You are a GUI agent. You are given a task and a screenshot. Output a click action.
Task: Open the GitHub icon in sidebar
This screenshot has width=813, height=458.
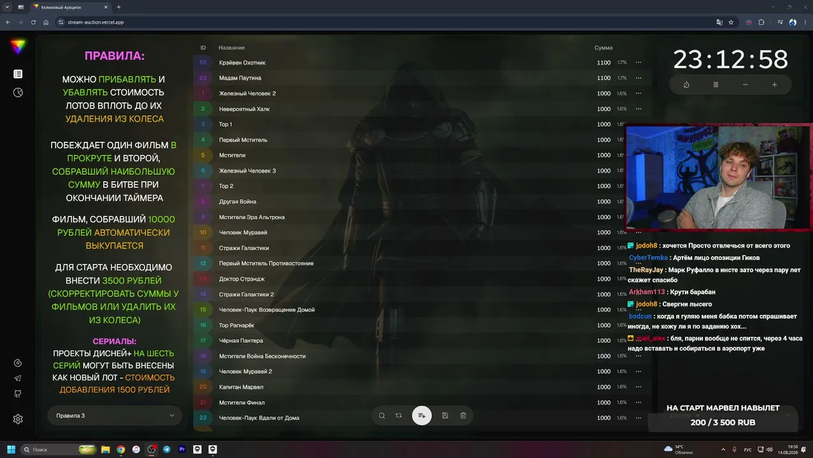18,394
